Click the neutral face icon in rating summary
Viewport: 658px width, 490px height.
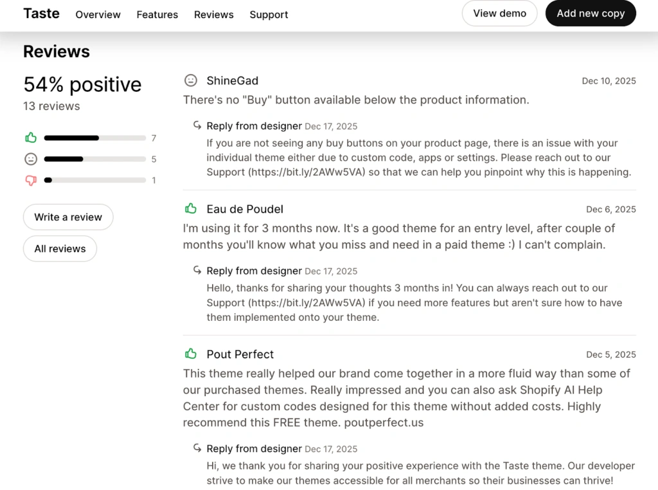click(x=31, y=159)
